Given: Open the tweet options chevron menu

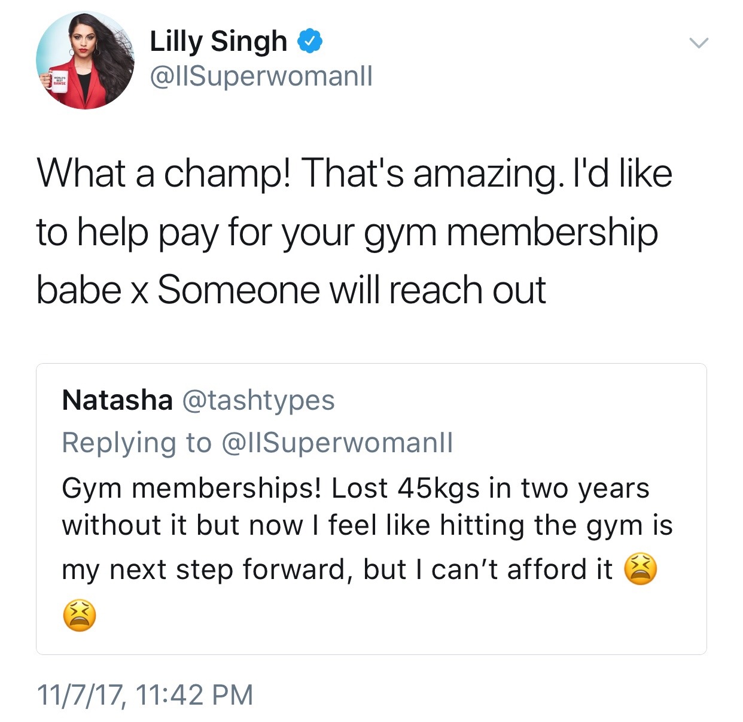Looking at the screenshot, I should tap(698, 42).
